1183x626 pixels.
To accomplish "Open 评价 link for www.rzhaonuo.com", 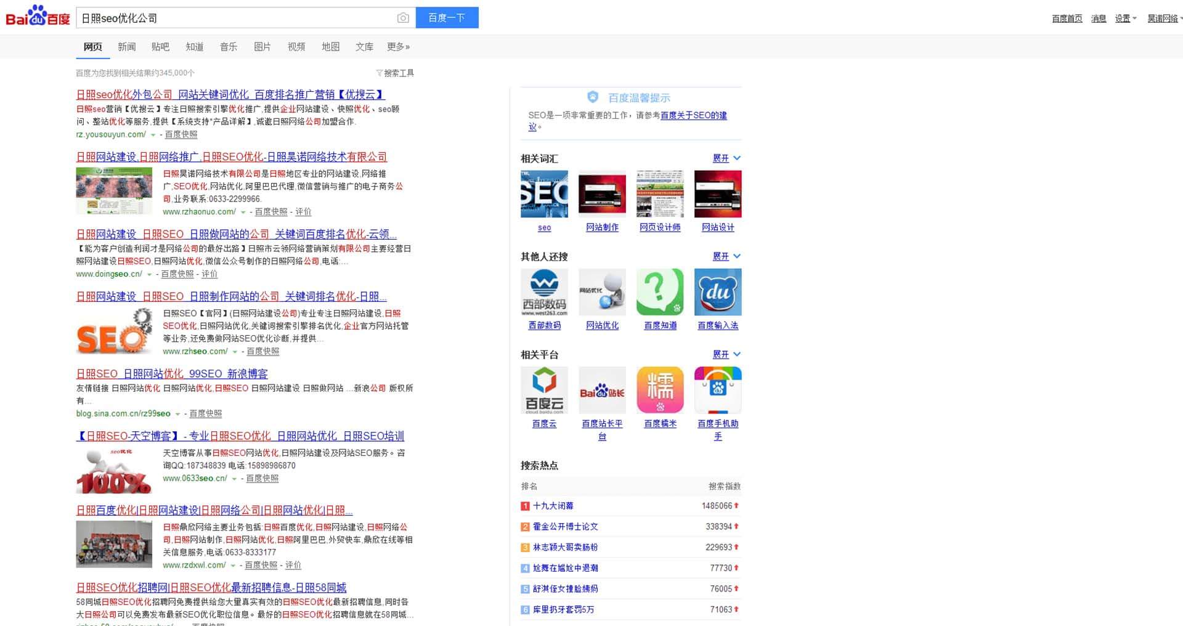I will click(x=303, y=211).
